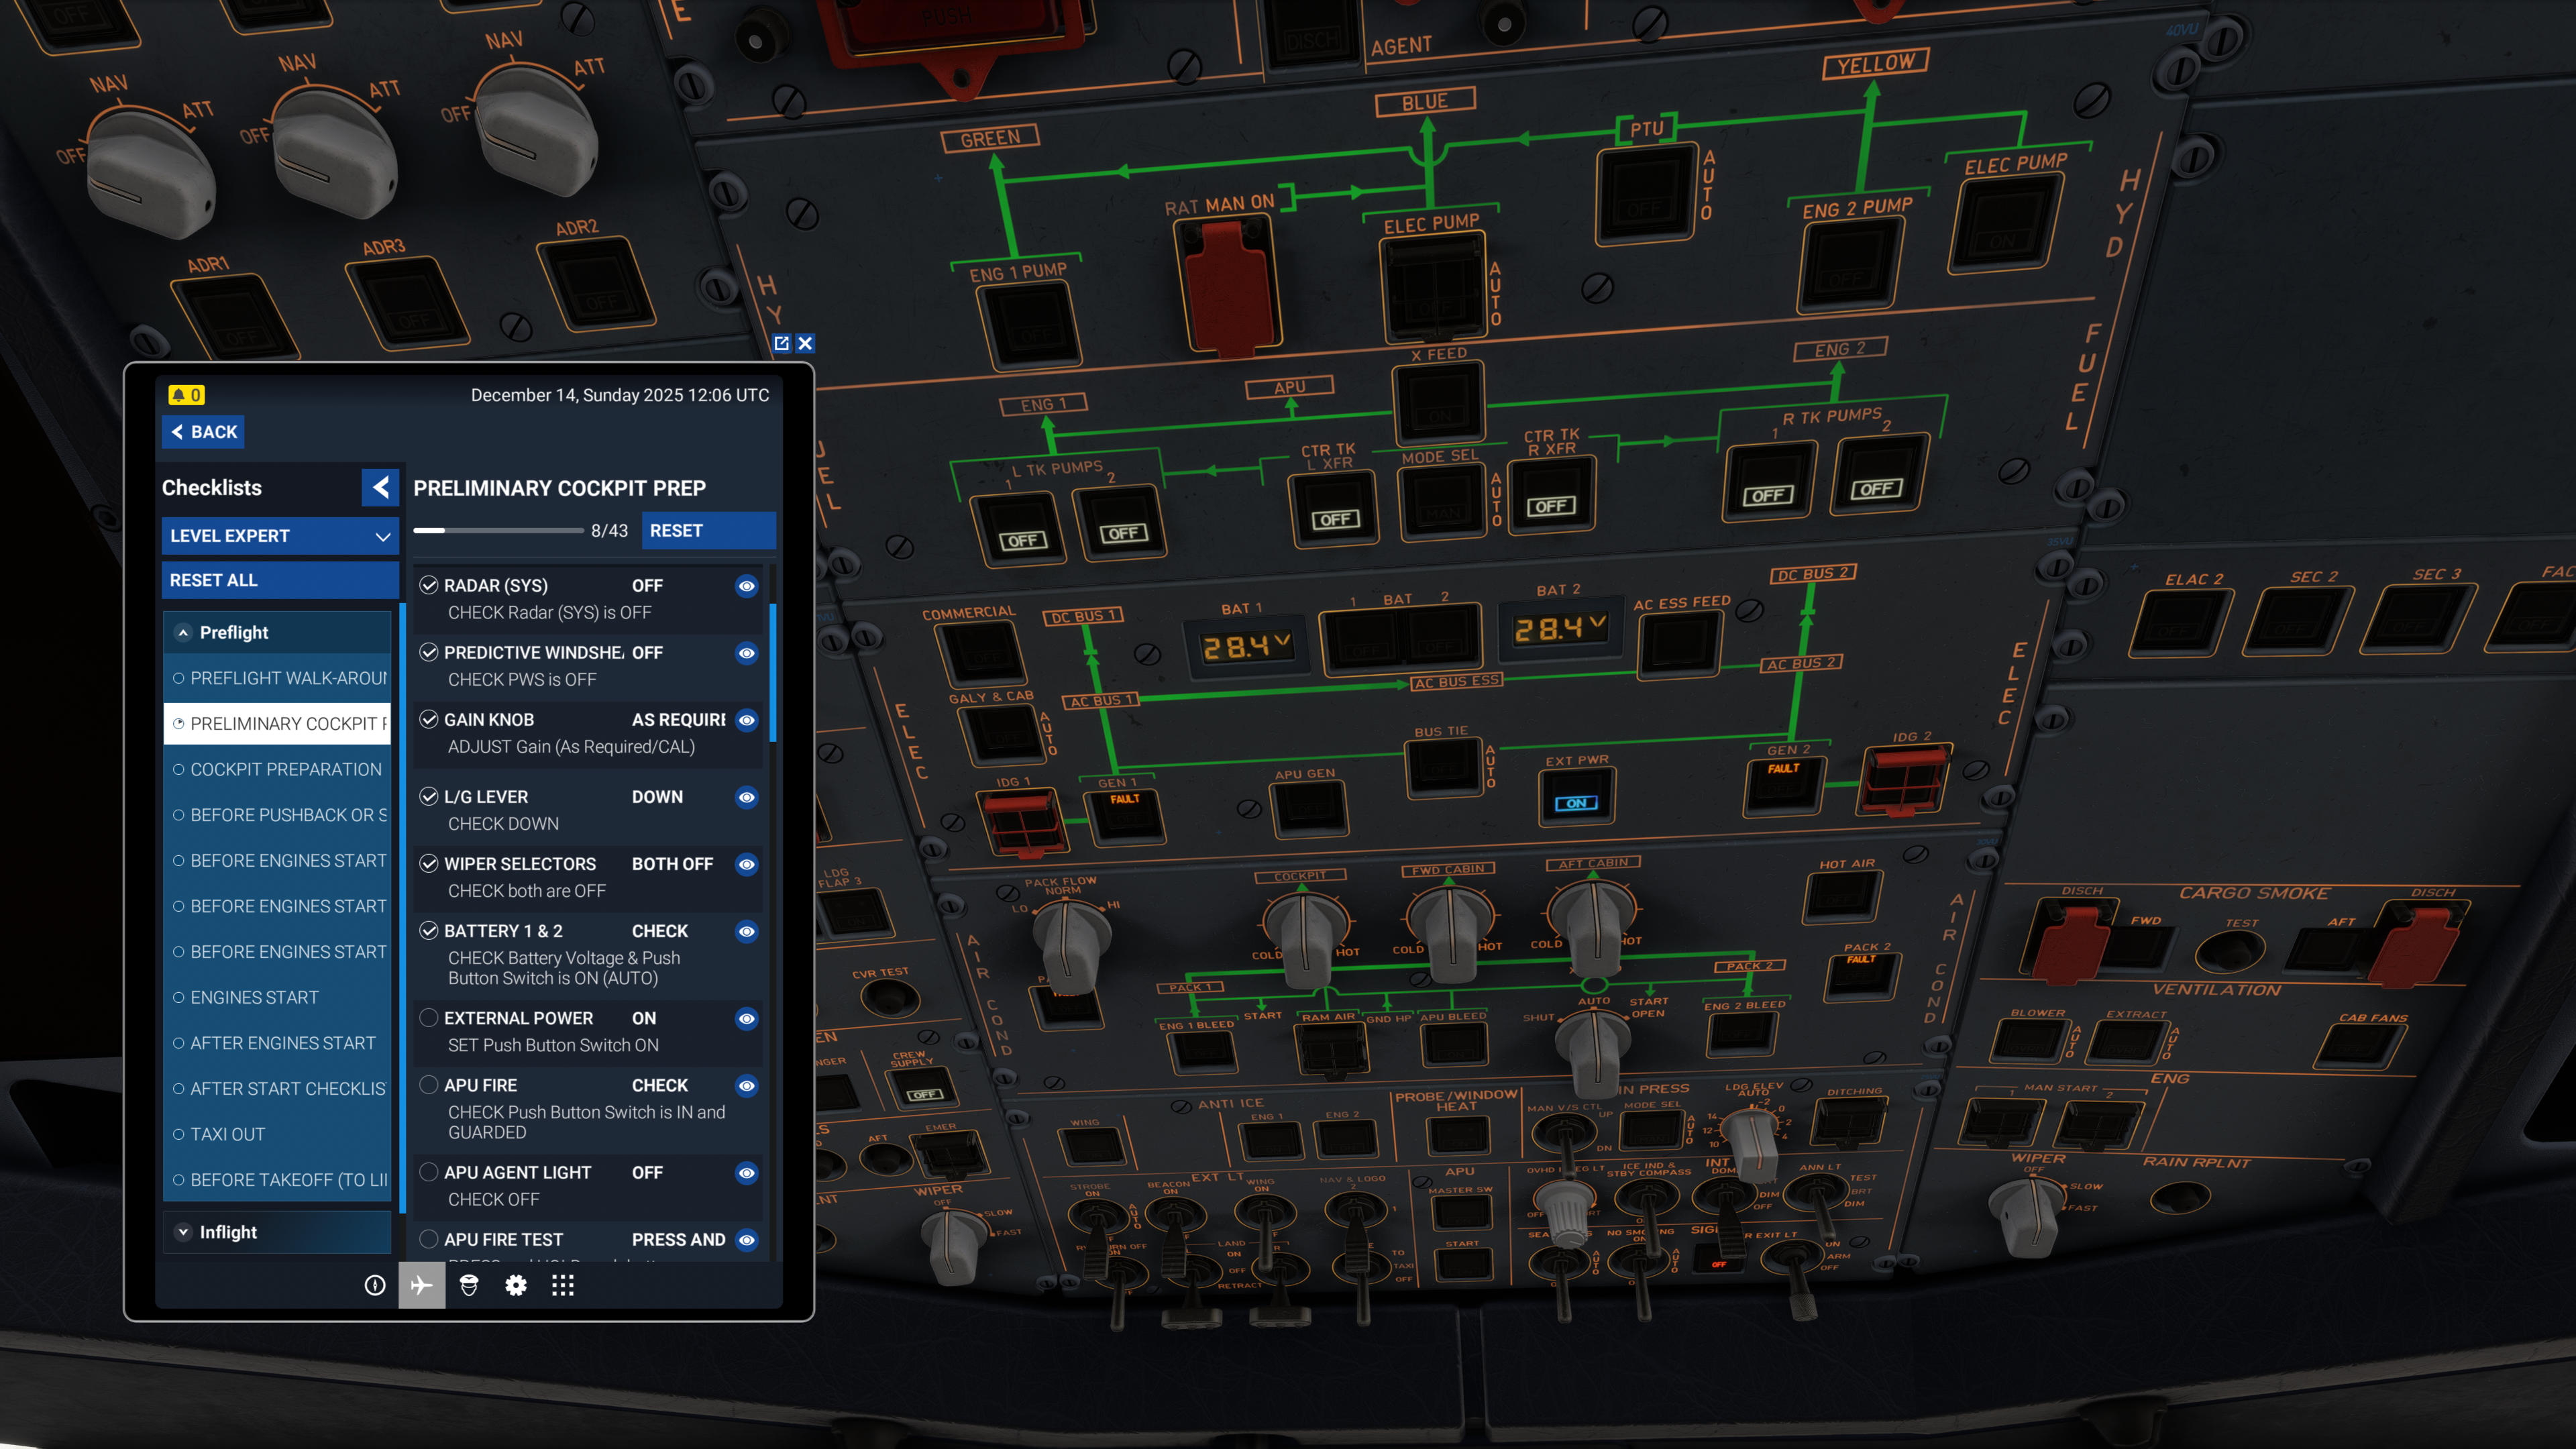The height and width of the screenshot is (1449, 2576).
Task: Open settings gear in the EFB bar
Action: click(x=515, y=1285)
